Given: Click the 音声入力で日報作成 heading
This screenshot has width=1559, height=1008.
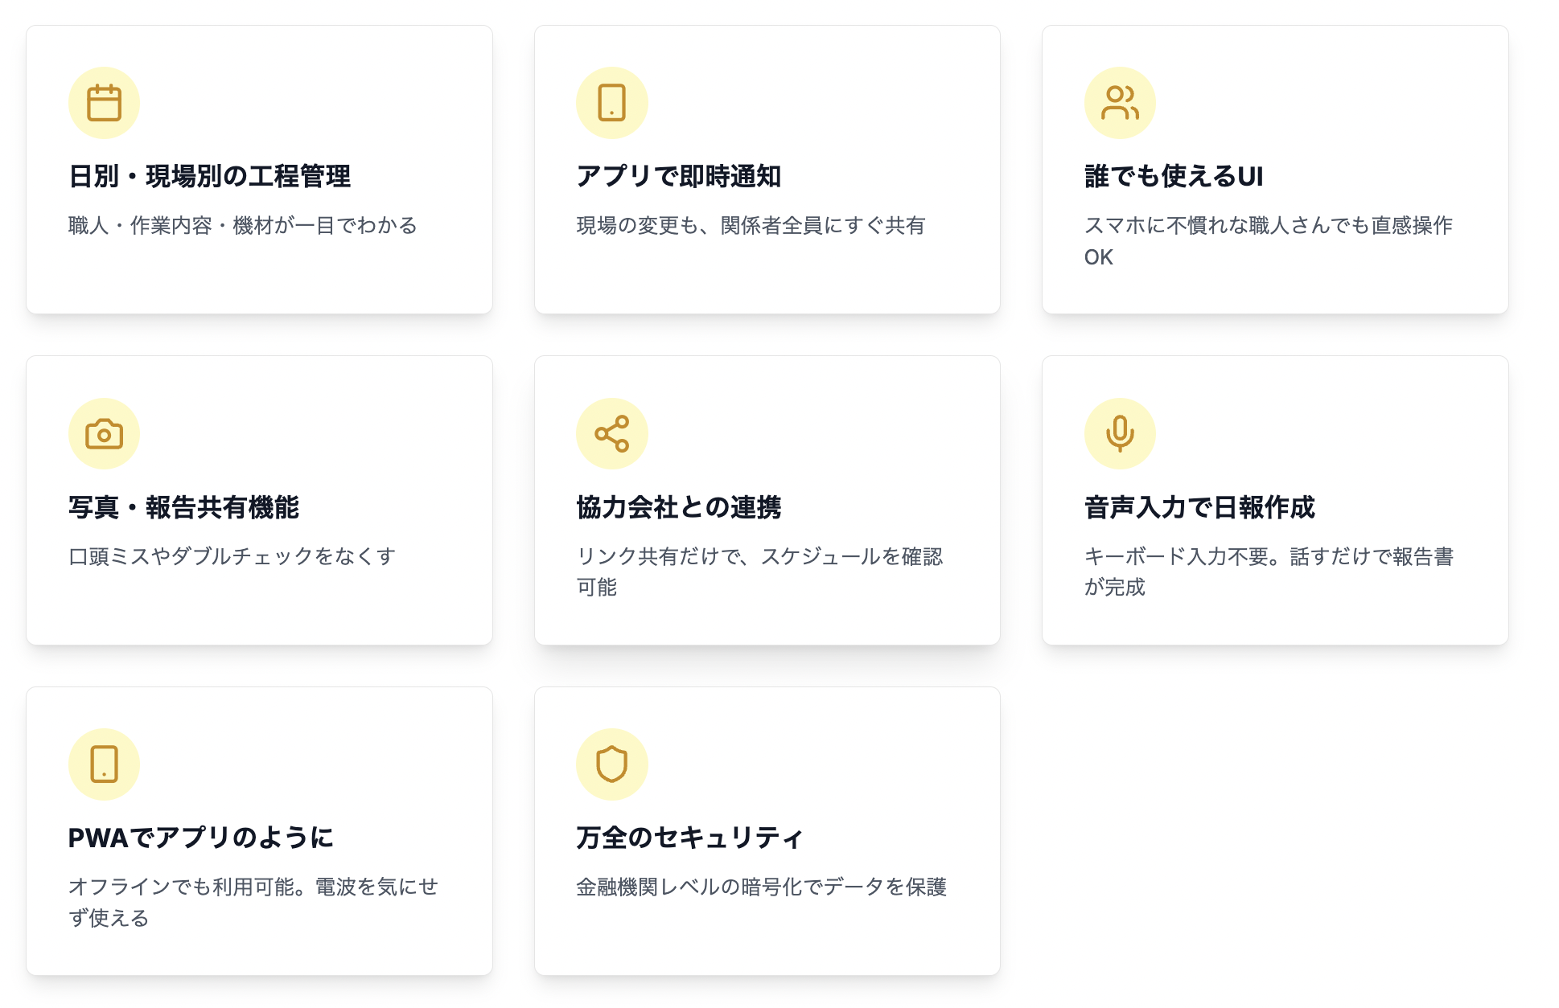Looking at the screenshot, I should (x=1199, y=507).
